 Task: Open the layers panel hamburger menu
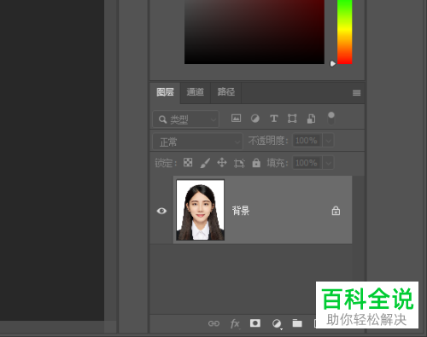tap(356, 93)
